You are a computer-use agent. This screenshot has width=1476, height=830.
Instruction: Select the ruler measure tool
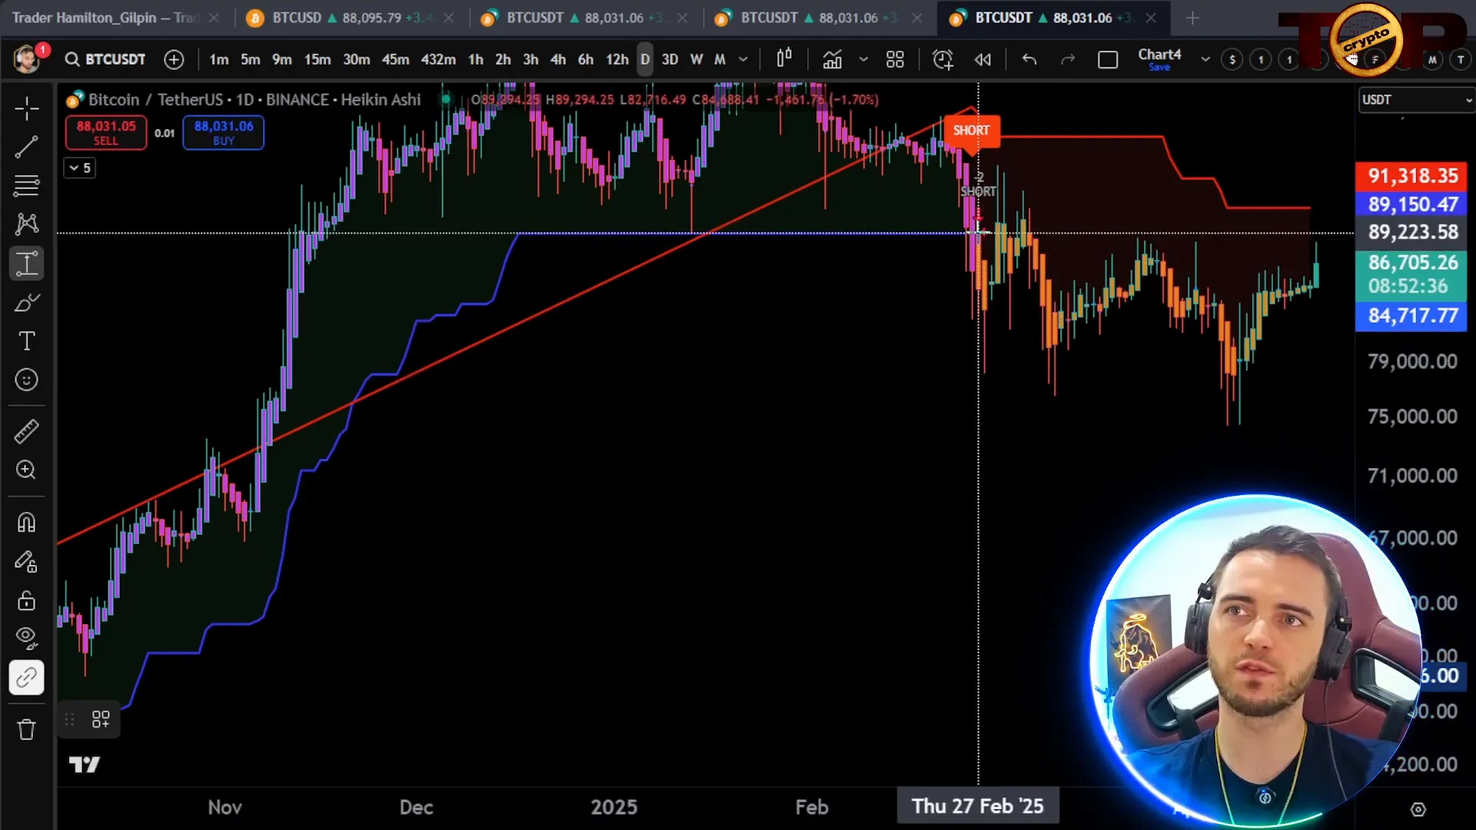(x=27, y=431)
